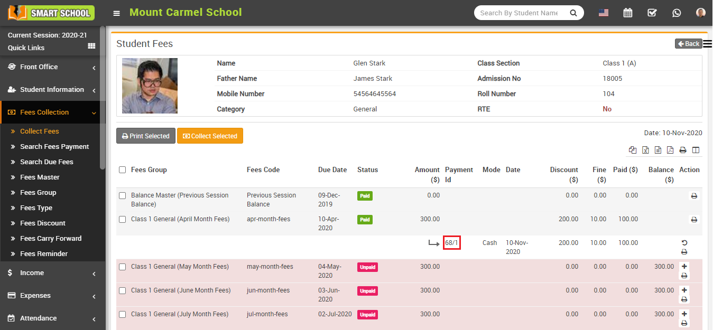Open WhatsApp messaging from the header

[x=677, y=12]
